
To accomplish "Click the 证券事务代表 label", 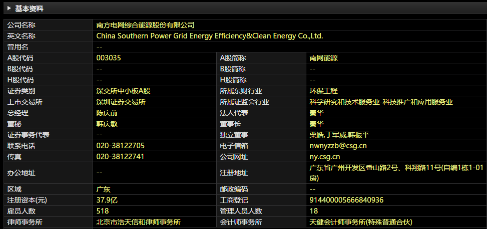I will (x=28, y=135).
